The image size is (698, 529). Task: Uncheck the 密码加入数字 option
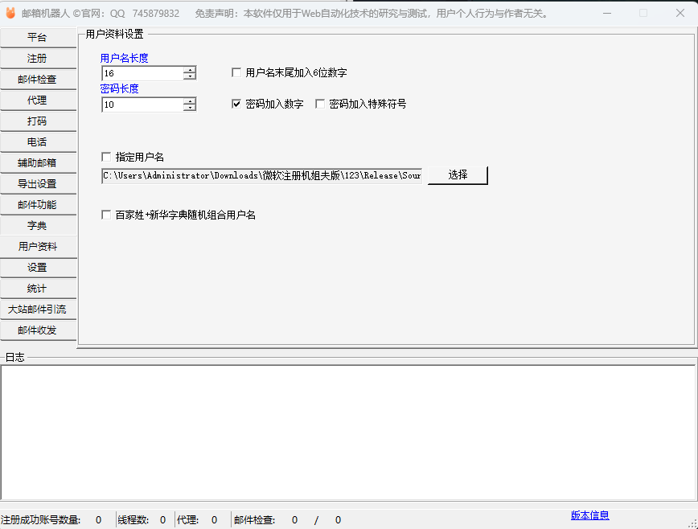(236, 104)
